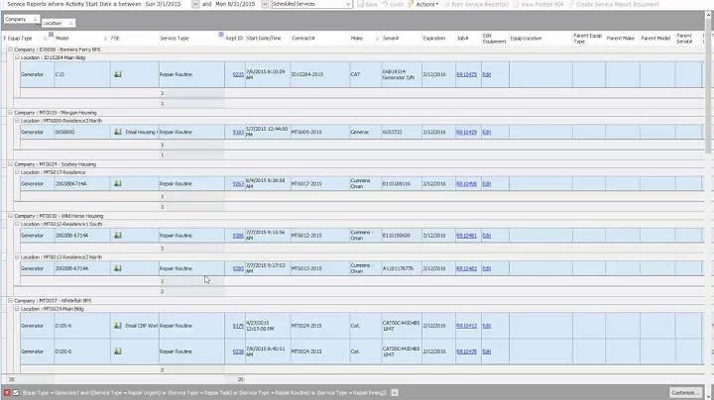
Task: Collapse Location MT6017-Residence group
Action: (17, 172)
